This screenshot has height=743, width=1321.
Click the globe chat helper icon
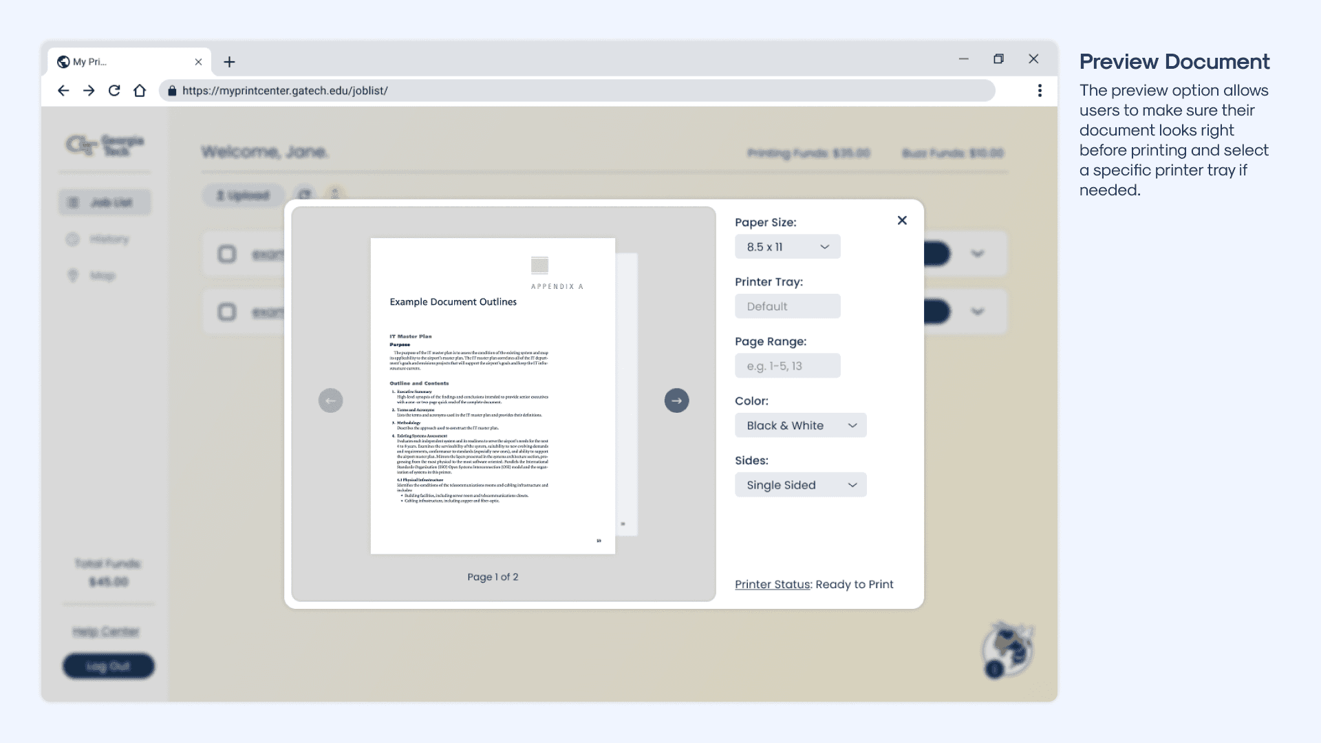click(1007, 649)
